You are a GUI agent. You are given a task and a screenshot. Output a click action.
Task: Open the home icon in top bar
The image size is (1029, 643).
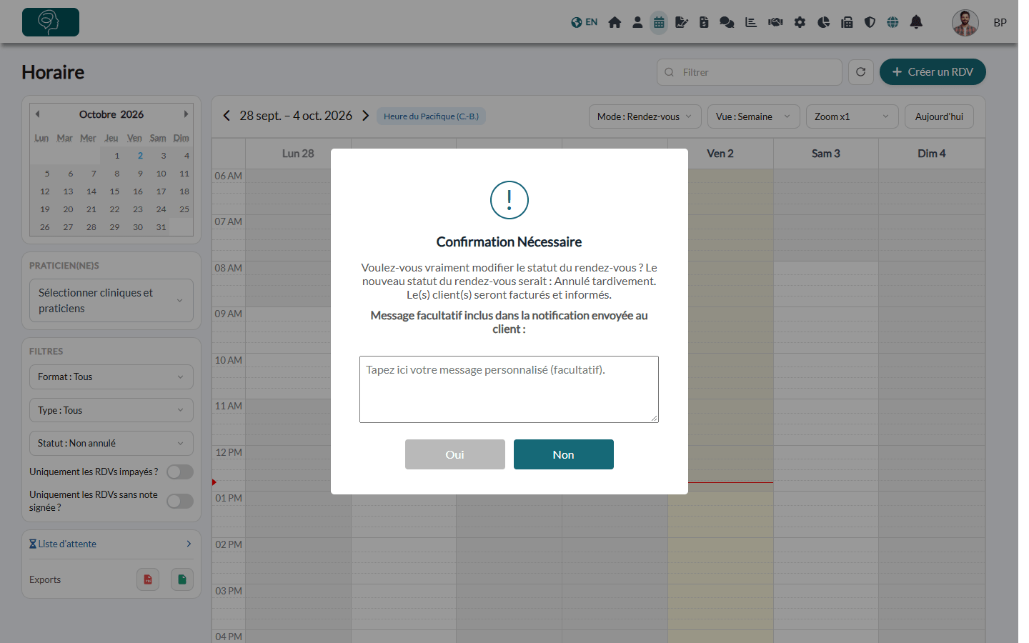(x=615, y=22)
